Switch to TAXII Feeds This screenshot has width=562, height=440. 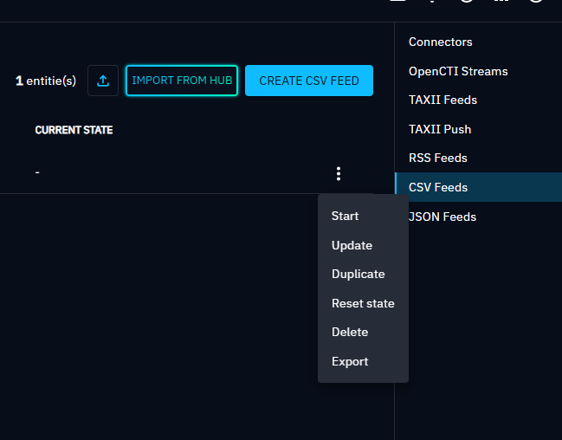click(x=442, y=100)
